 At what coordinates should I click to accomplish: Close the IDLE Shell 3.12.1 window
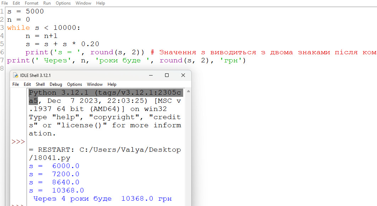pyautogui.click(x=183, y=75)
